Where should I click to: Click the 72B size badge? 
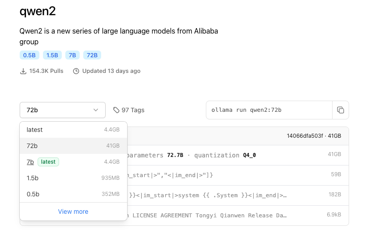tap(92, 55)
